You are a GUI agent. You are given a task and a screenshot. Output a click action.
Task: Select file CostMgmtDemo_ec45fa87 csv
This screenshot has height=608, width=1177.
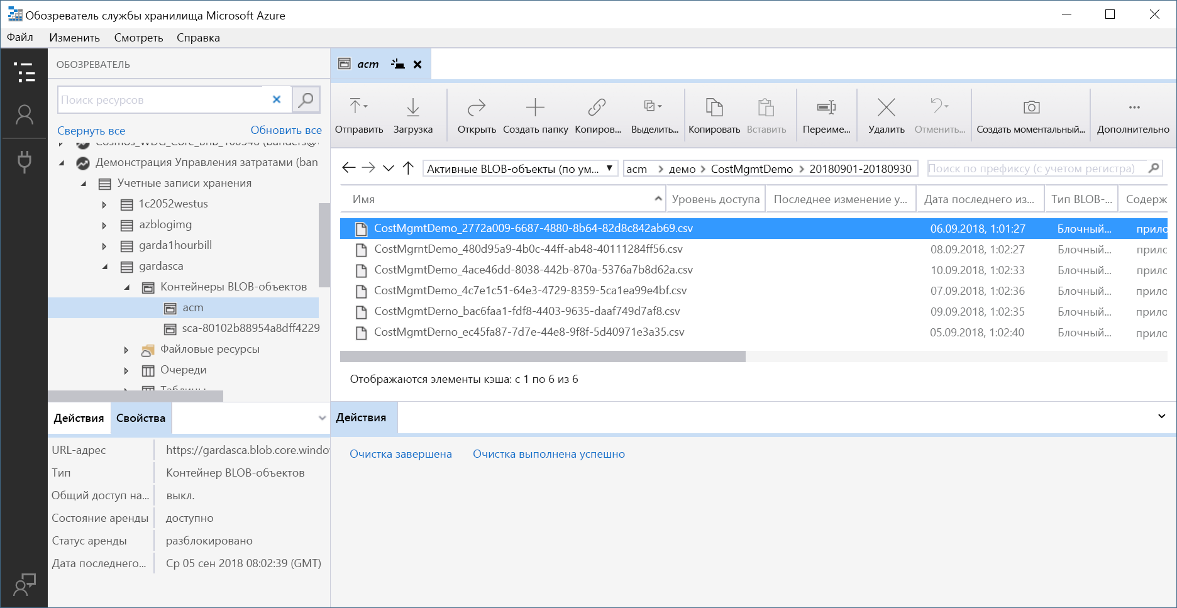(x=753, y=332)
